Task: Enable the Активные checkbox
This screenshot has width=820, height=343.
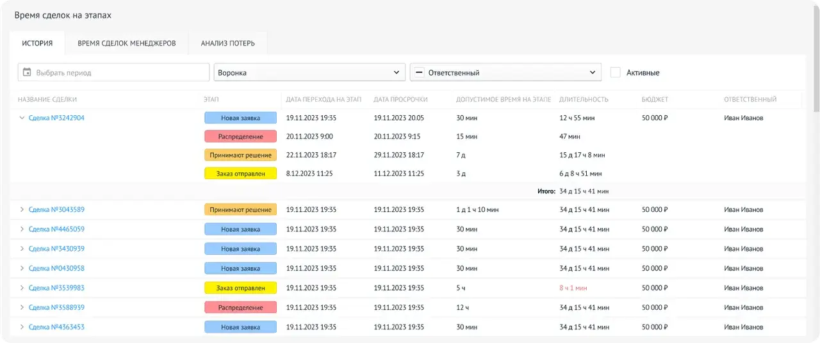Action: pos(615,72)
